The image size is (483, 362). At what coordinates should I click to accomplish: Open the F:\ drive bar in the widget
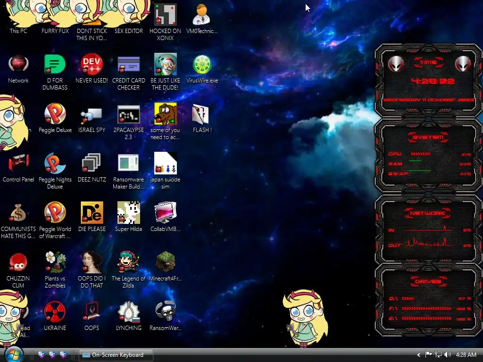click(x=426, y=308)
